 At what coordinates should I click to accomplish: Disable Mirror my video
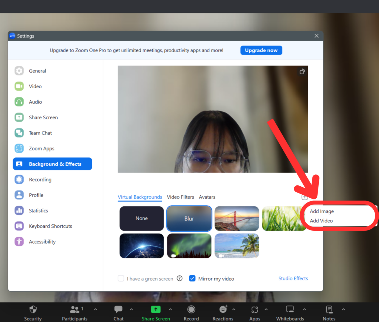[192, 278]
